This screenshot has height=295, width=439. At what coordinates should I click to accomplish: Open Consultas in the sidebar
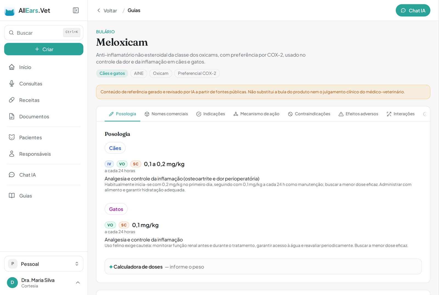44,83
